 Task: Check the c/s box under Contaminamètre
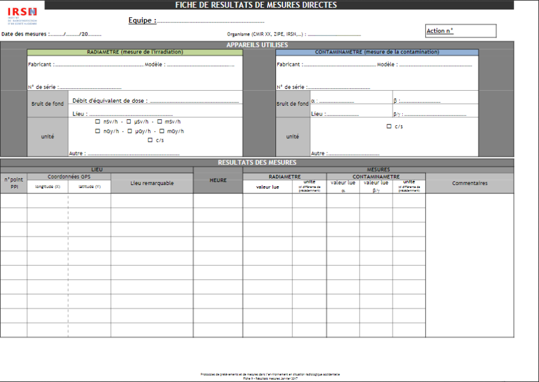[389, 126]
